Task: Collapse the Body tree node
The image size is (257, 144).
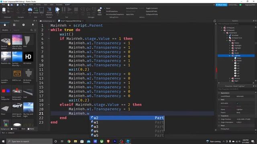Action: pos(227,40)
